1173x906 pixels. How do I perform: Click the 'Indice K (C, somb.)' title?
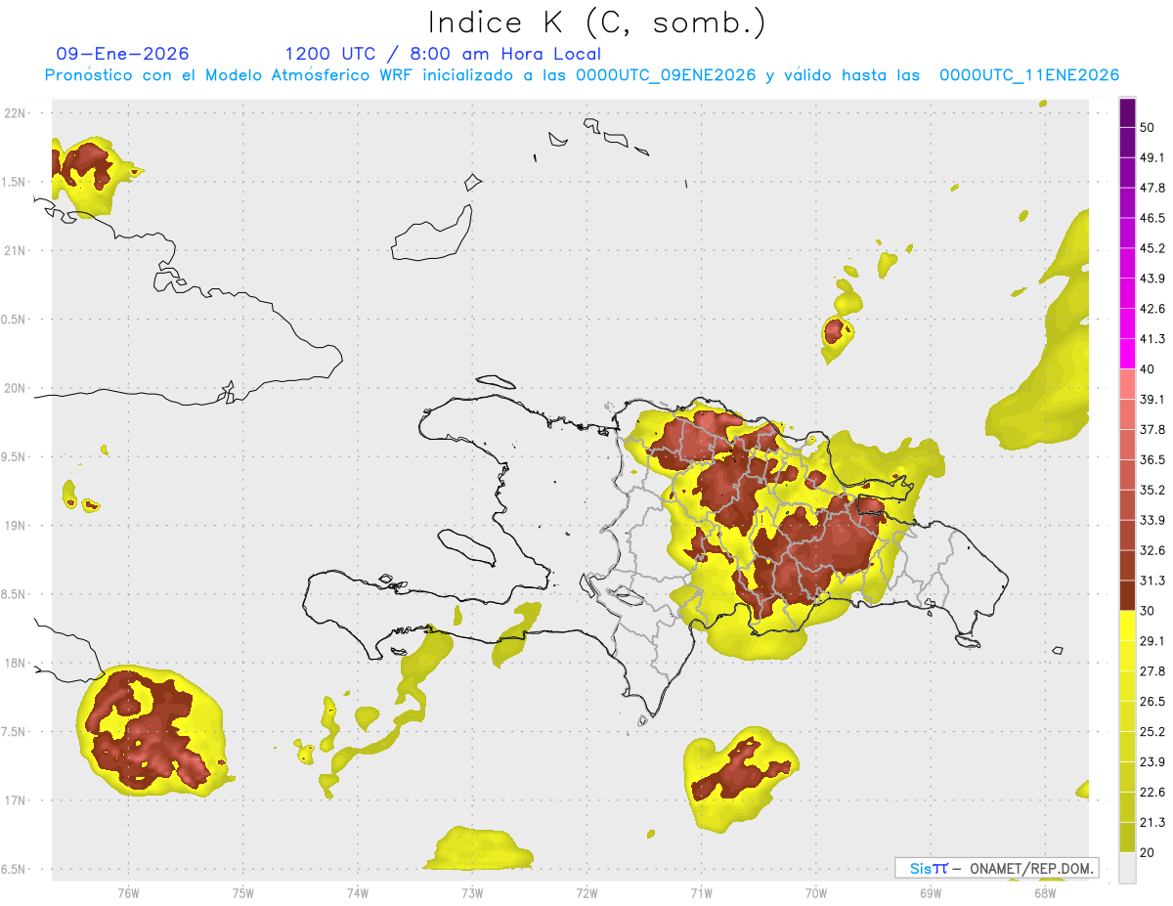tap(596, 23)
